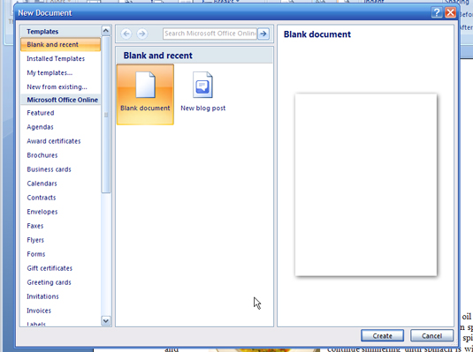Select the Faxes category
The height and width of the screenshot is (352, 473).
pyautogui.click(x=60, y=226)
